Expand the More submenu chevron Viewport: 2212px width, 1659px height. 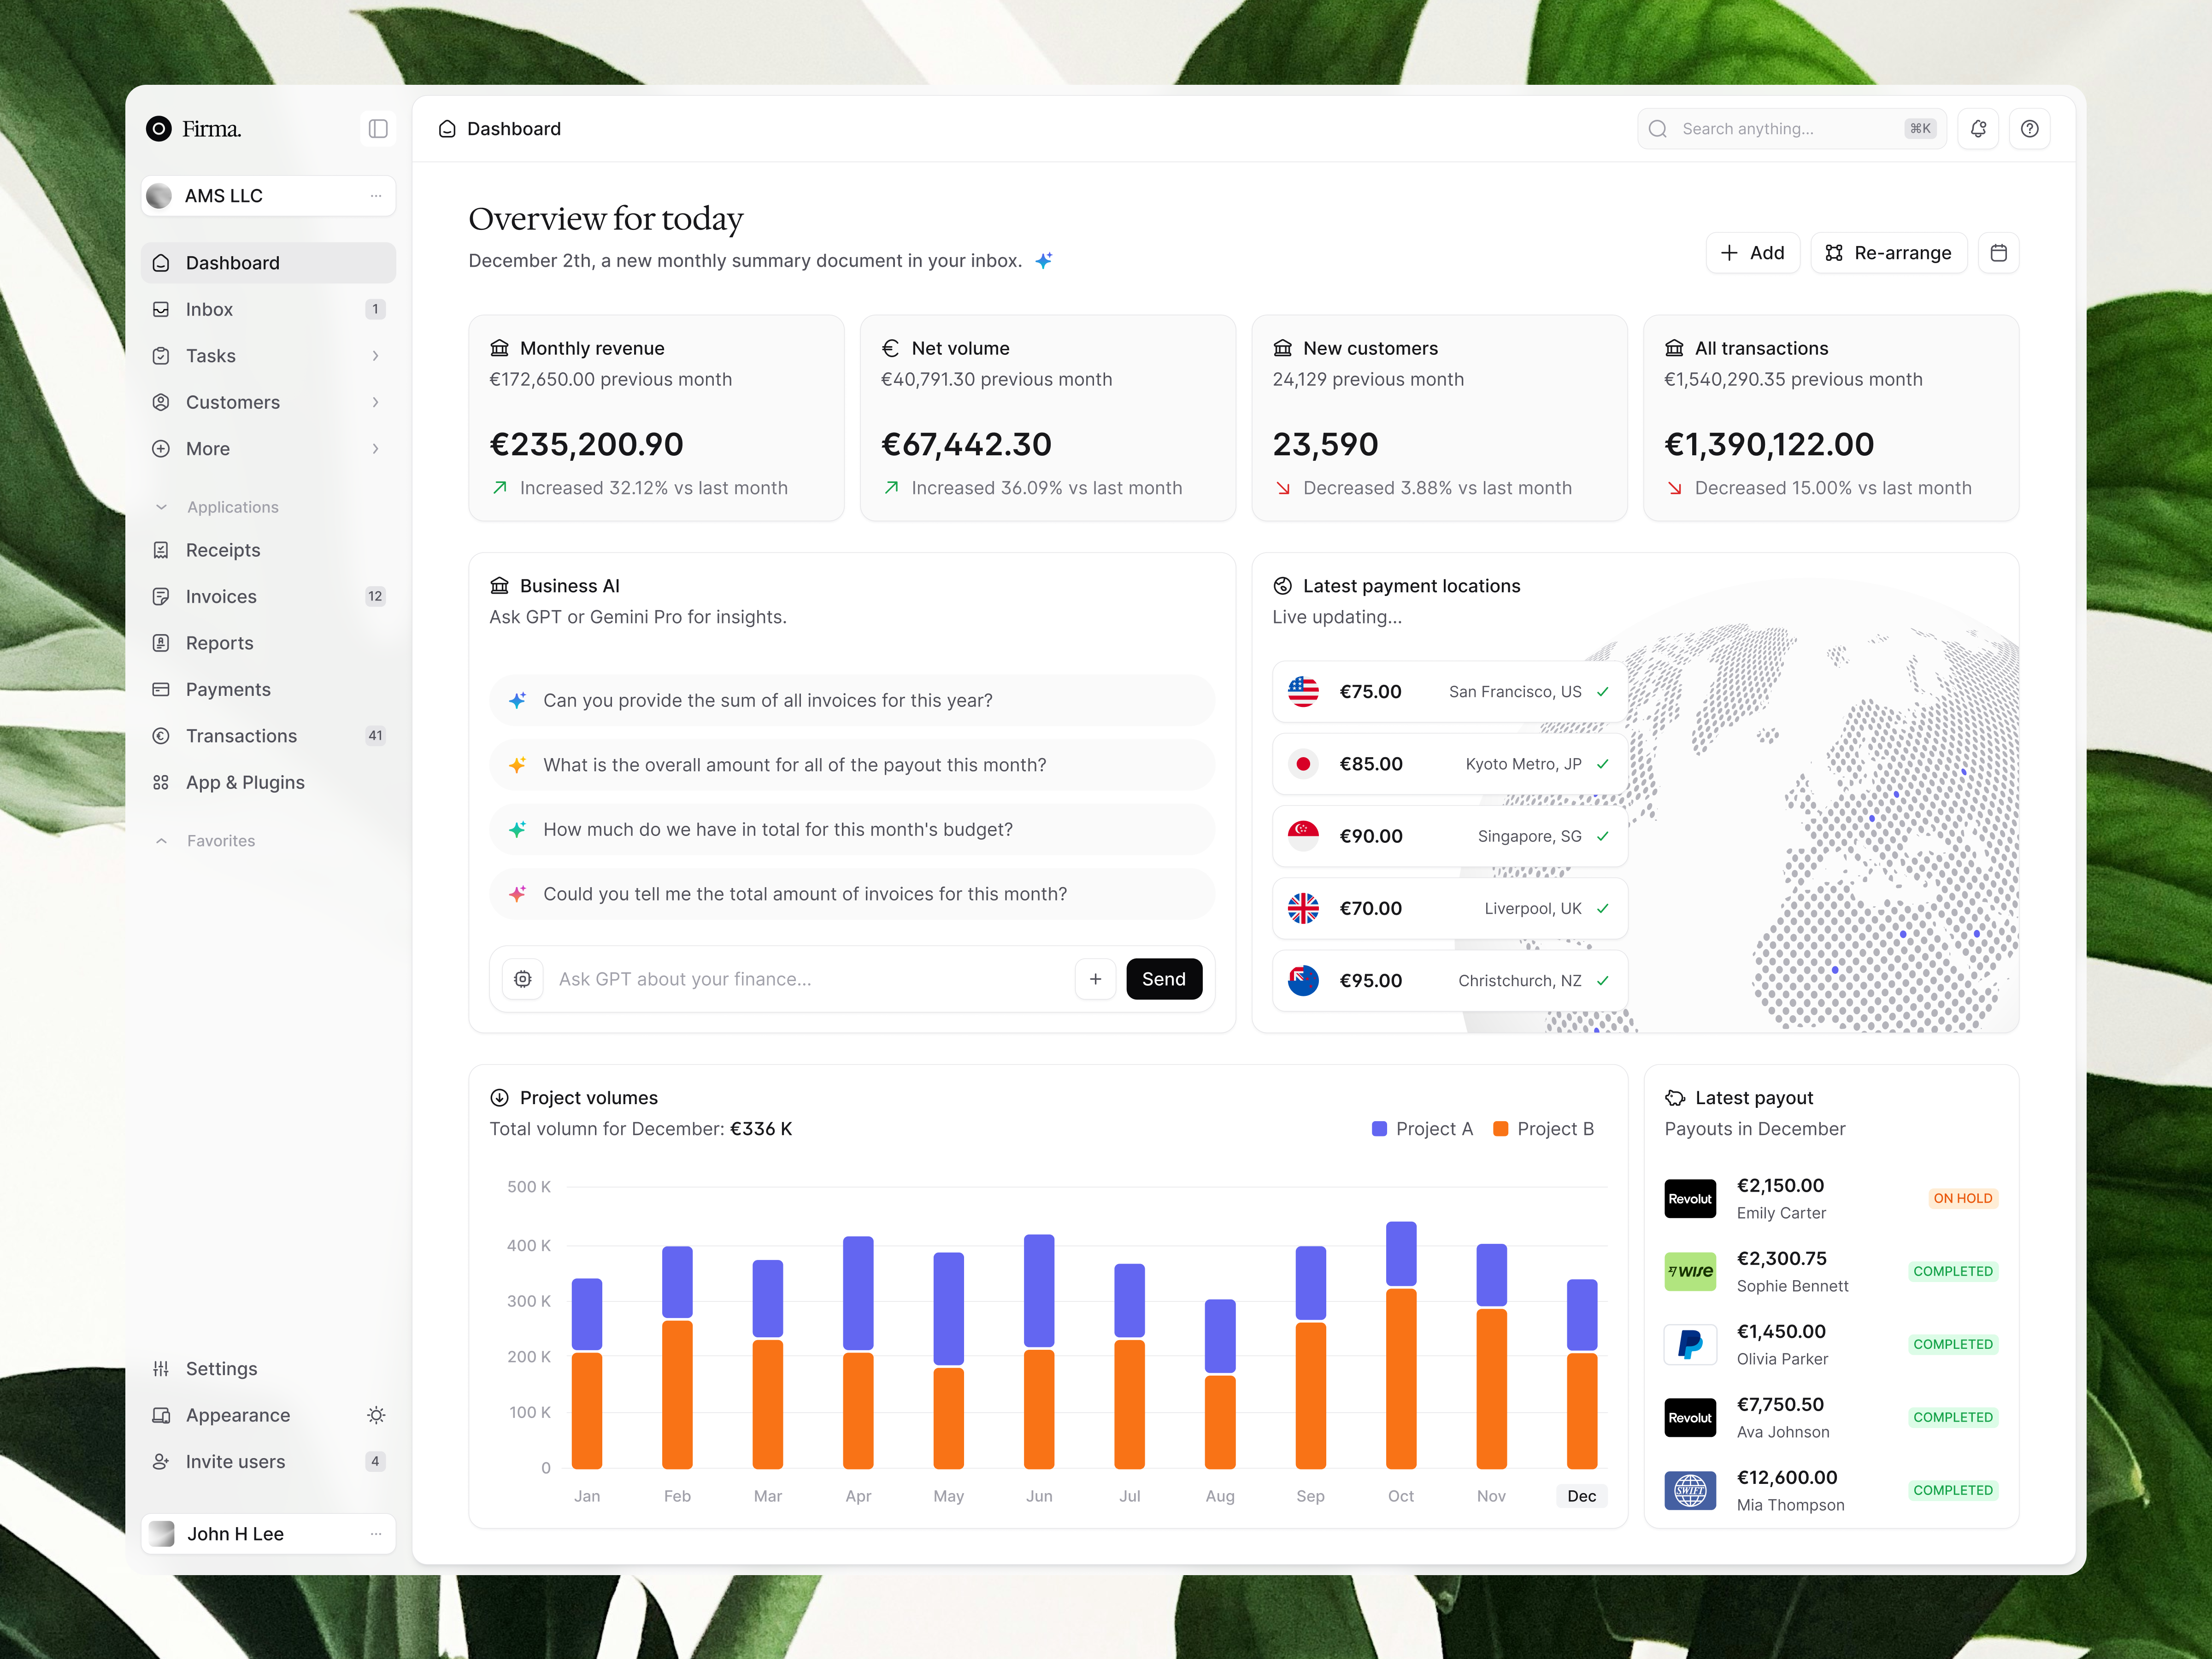point(376,449)
